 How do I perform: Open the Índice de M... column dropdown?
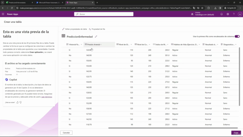(168, 45)
